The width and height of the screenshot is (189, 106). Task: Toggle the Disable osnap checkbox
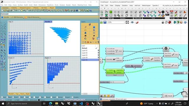(x=72, y=97)
